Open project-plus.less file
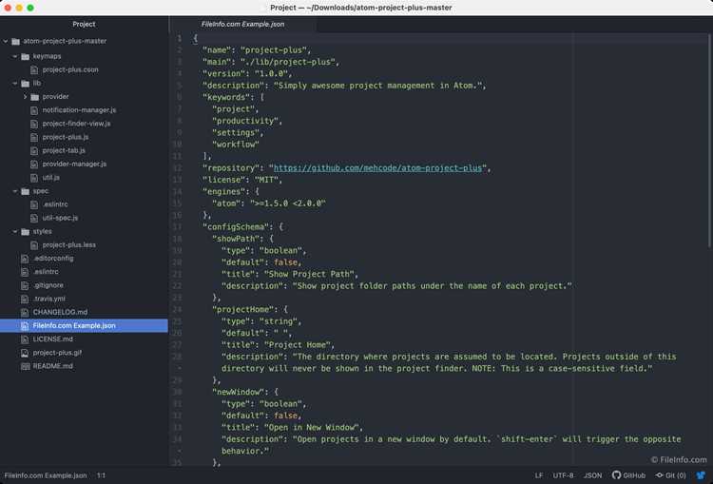713x484 pixels. pos(69,245)
